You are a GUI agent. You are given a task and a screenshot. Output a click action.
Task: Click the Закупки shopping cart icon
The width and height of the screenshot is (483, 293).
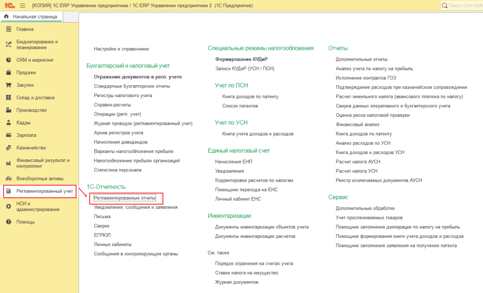8,85
